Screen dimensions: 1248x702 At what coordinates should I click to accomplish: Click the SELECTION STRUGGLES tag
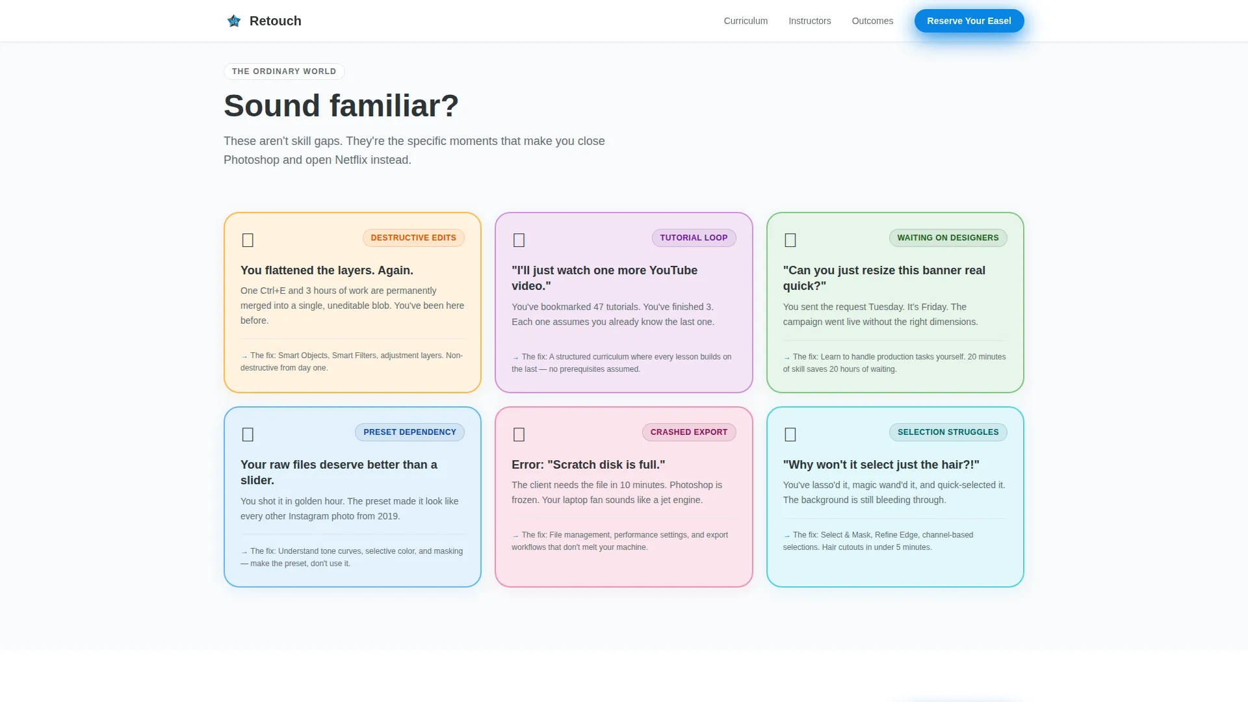[948, 432]
